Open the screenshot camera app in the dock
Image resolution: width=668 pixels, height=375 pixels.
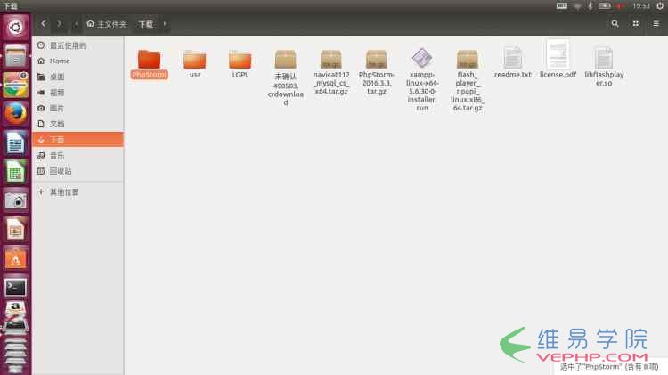point(15,200)
